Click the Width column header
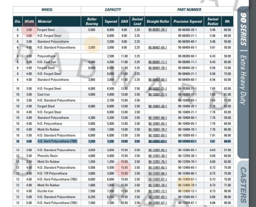Image resolution: width=256 pixels, height=207 pixels. [x=29, y=22]
